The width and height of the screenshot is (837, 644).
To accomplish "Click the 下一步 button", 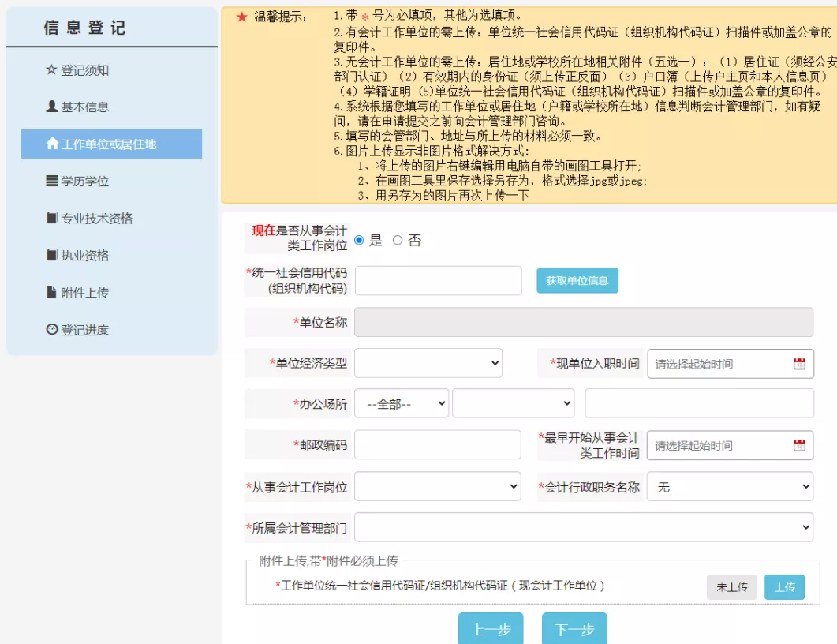I will (574, 628).
